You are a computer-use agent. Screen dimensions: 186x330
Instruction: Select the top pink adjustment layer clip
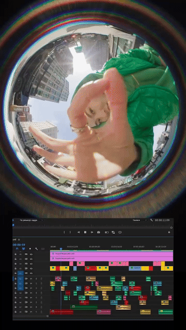112,254
